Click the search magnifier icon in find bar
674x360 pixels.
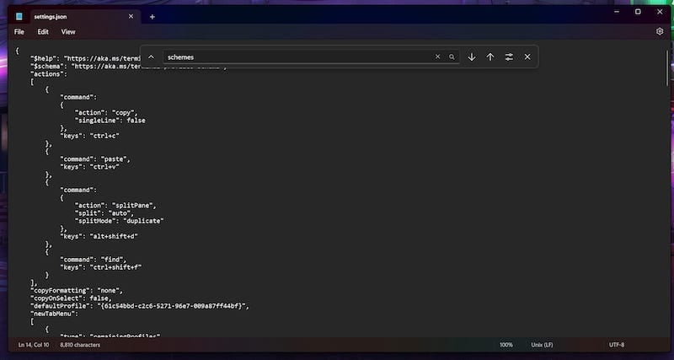(452, 56)
